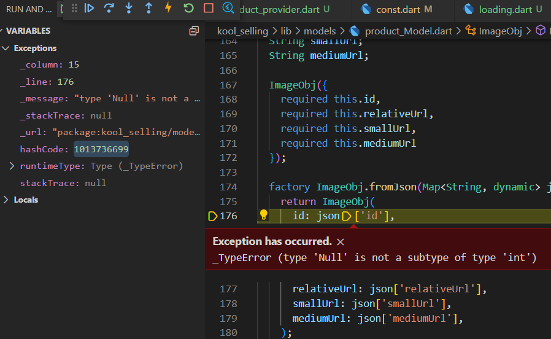Select the stackTrace: null variable row
This screenshot has width=551, height=339.
click(63, 183)
